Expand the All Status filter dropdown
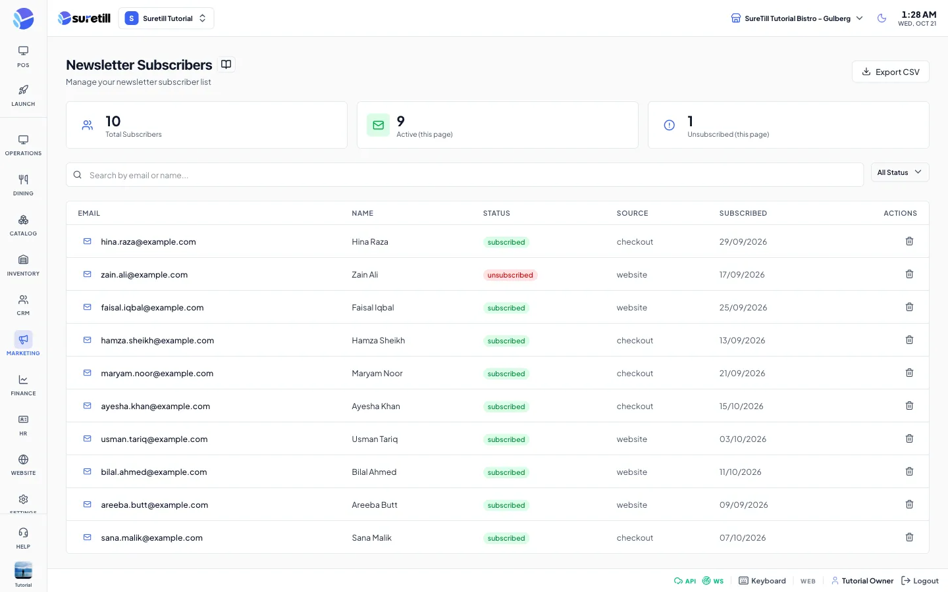The width and height of the screenshot is (948, 592). (x=900, y=172)
